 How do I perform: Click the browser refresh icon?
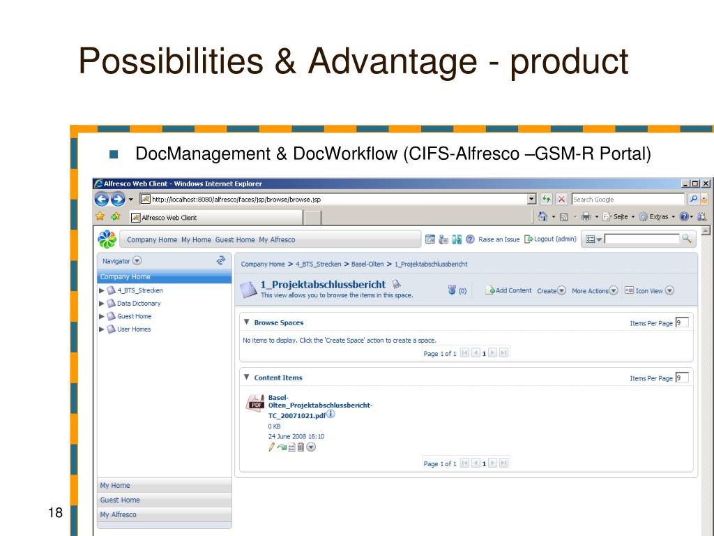point(546,199)
